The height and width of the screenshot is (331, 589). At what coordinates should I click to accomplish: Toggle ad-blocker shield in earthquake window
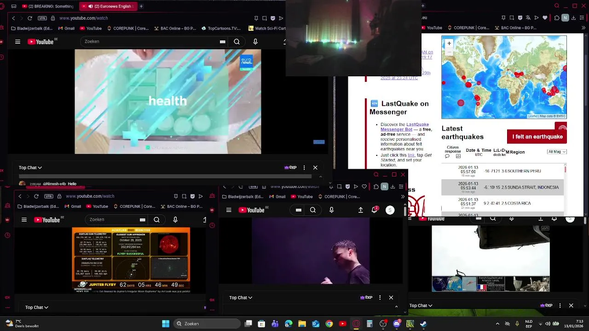[x=520, y=18]
